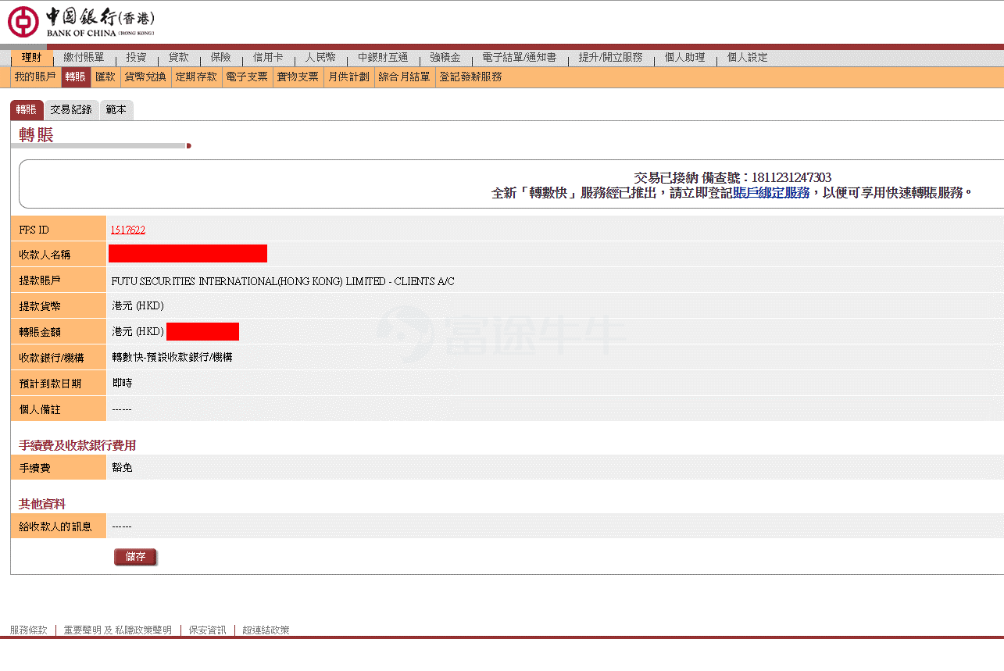1004x671 pixels.
Task: Go to 定期存款 submenu
Action: click(x=196, y=77)
